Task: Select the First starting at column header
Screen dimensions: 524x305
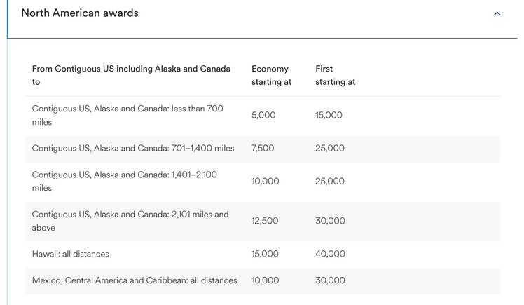Action: coord(335,75)
